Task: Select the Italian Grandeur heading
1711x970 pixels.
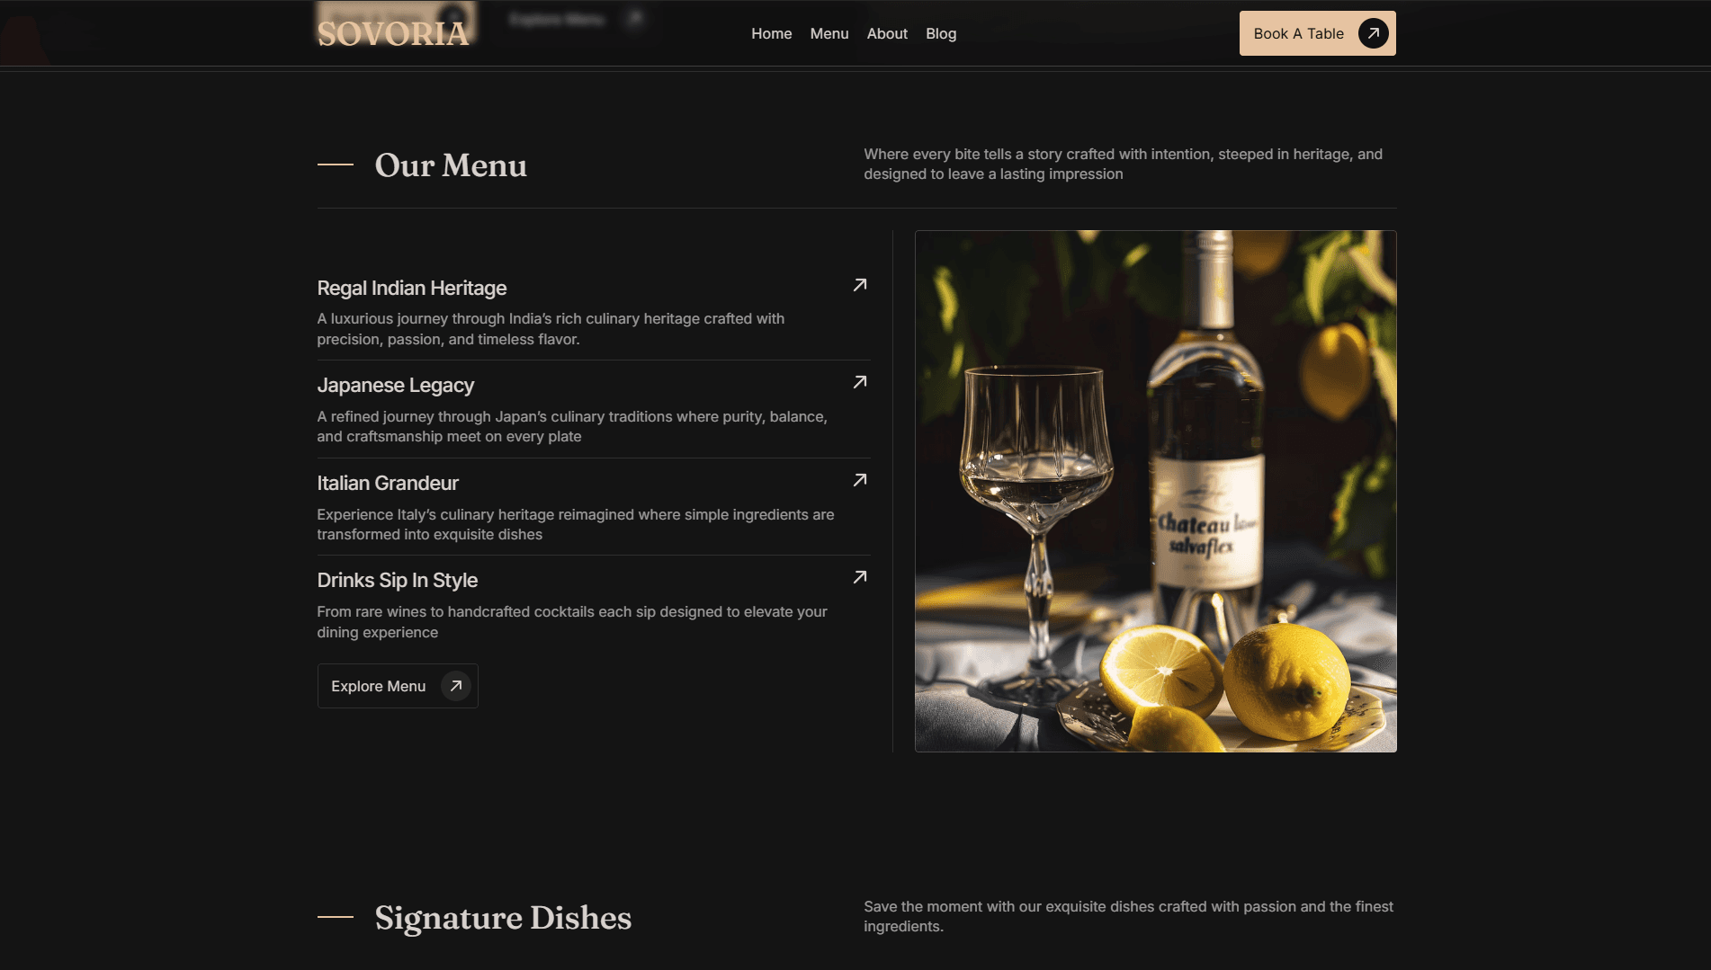Action: (x=388, y=483)
